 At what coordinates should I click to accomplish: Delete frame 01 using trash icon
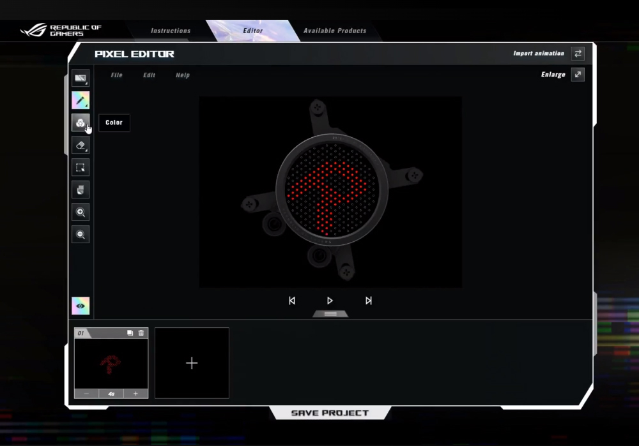141,333
